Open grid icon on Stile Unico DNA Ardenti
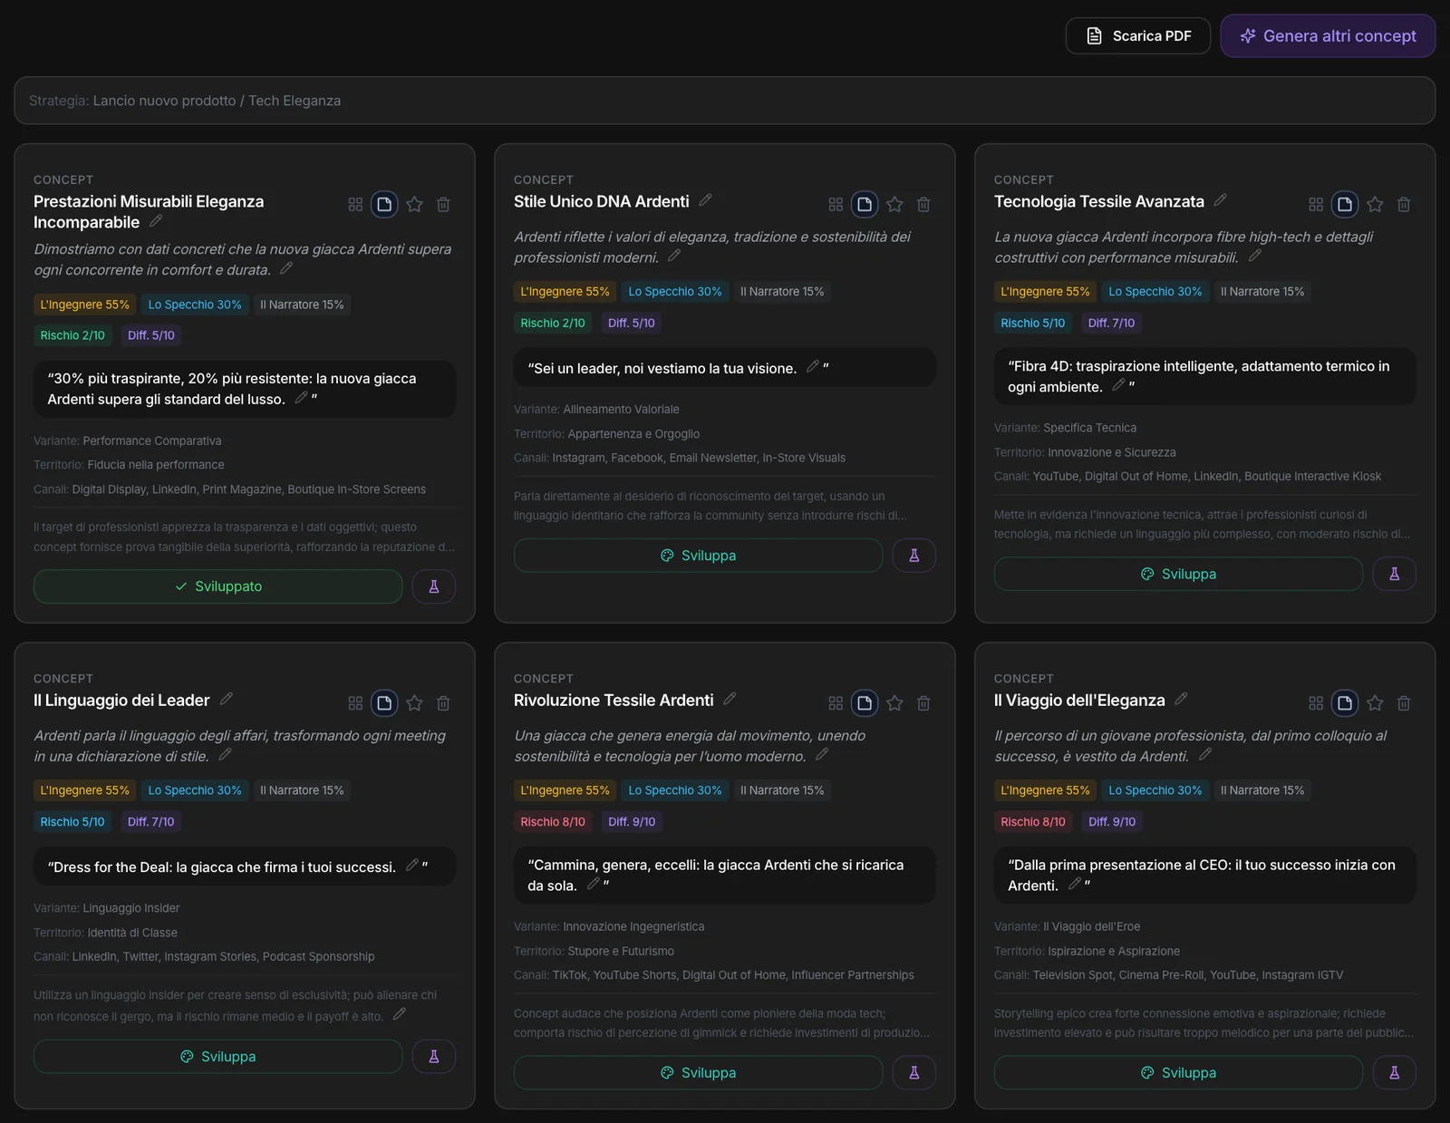 click(836, 205)
